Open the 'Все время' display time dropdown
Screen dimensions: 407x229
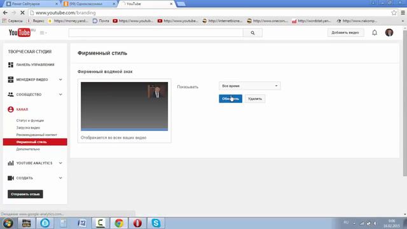click(250, 86)
